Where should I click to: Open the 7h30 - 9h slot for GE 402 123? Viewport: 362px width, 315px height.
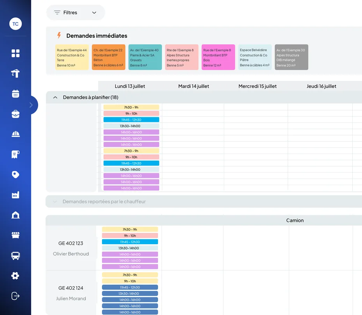click(x=130, y=229)
